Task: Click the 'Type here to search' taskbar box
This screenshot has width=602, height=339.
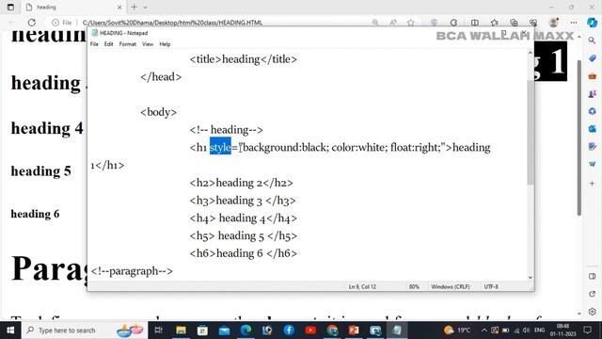Action: point(85,331)
